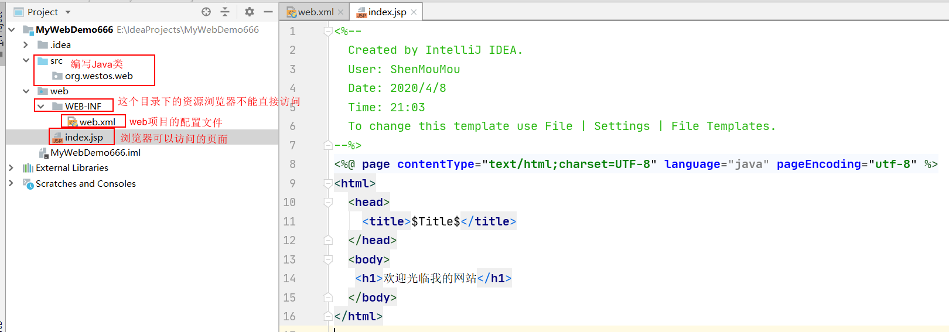Select index.jsp in the project tree
This screenshot has height=332, width=949.
pos(84,137)
